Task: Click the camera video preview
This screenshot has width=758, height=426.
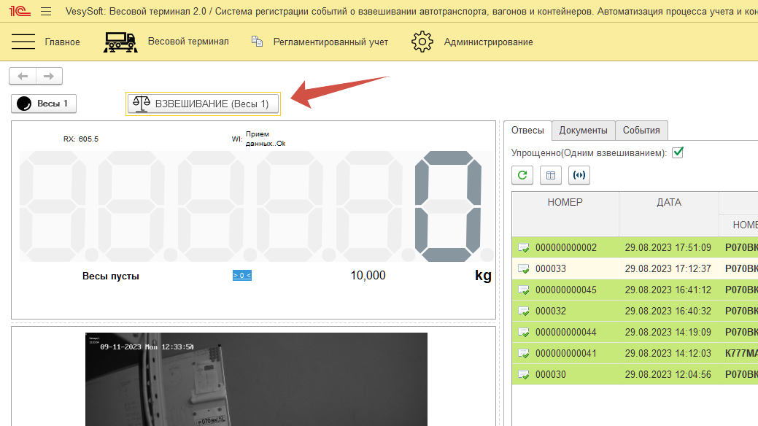Action: coord(256,379)
